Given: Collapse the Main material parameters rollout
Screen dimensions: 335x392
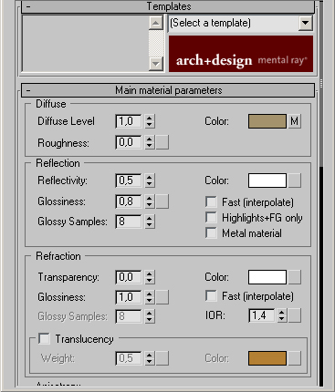Looking at the screenshot, I should pos(168,90).
